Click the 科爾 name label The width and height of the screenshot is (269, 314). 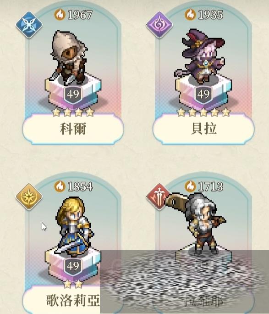pos(73,129)
